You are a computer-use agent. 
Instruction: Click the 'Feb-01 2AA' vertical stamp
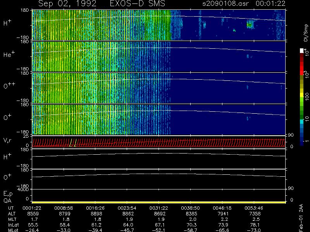[x=301, y=218]
